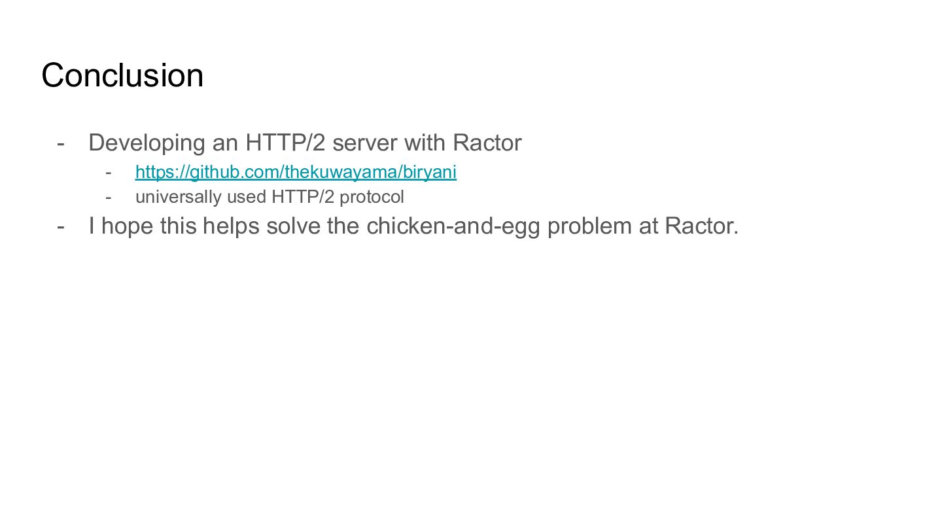This screenshot has height=530, width=942.
Task: Click the 'I hope this helps solve' sentence
Action: [413, 226]
